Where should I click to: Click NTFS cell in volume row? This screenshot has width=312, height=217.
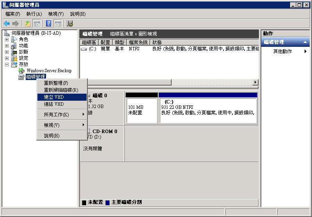coord(134,49)
